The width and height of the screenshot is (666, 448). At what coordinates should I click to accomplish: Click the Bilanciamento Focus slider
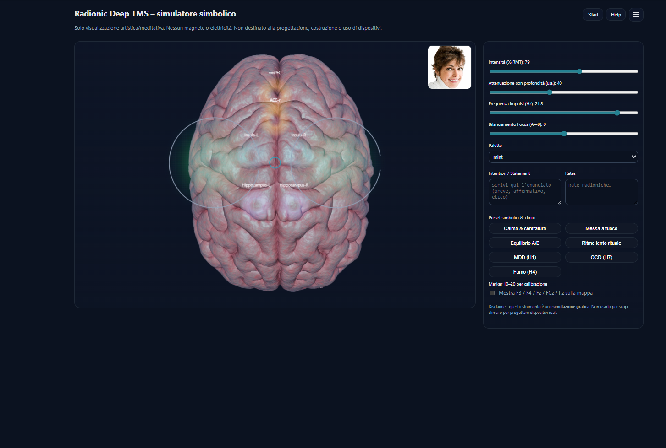563,134
